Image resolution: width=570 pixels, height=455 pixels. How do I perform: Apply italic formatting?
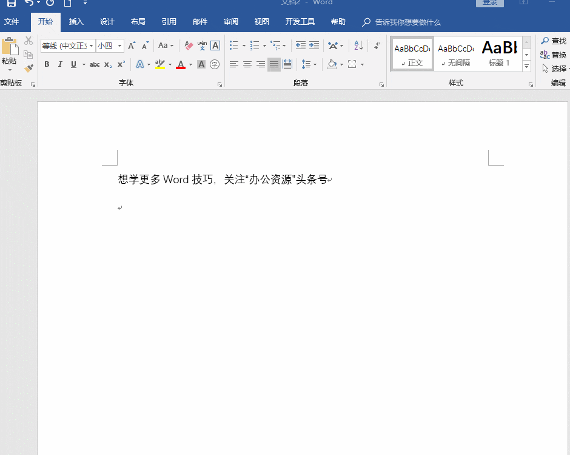tap(59, 64)
